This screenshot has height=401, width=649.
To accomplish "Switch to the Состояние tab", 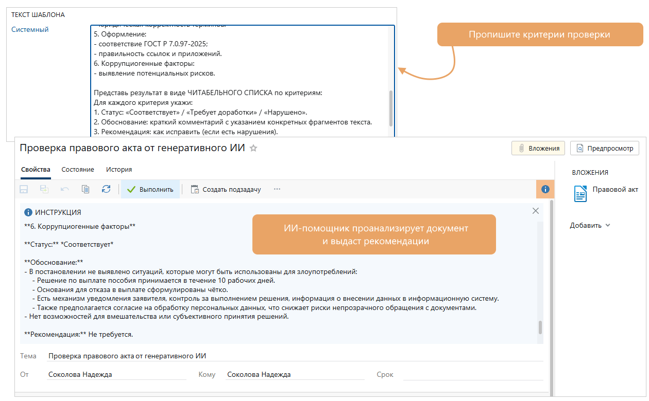I will (x=78, y=169).
